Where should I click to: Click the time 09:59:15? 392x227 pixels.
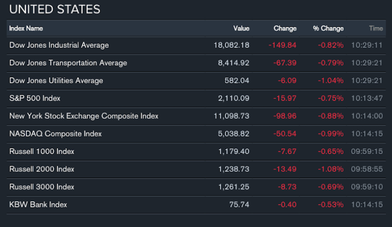point(367,152)
